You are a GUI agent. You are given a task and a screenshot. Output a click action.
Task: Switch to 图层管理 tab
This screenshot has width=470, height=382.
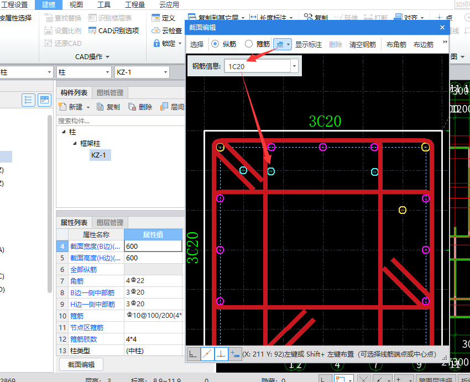(110, 223)
